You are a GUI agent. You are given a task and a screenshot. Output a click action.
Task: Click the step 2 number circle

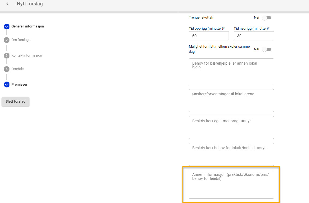click(6, 40)
